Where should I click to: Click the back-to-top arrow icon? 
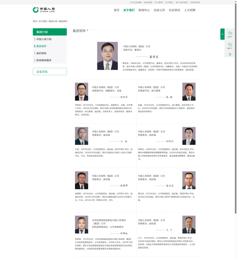pyautogui.click(x=230, y=55)
